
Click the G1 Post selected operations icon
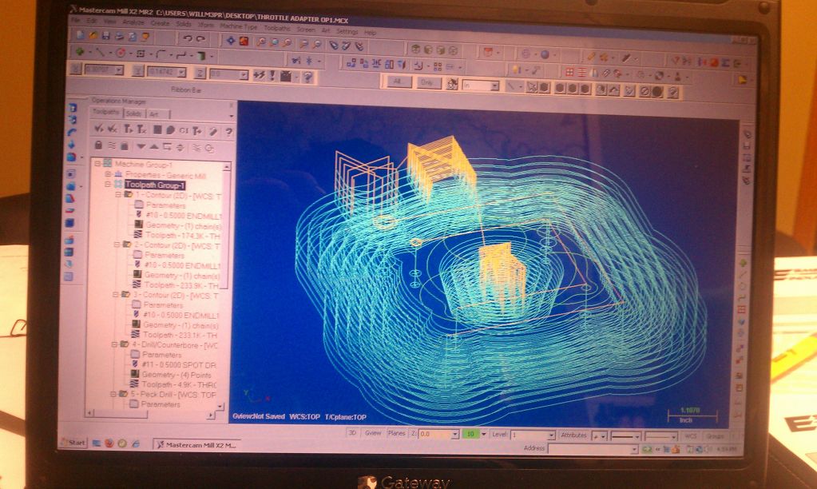[184, 130]
